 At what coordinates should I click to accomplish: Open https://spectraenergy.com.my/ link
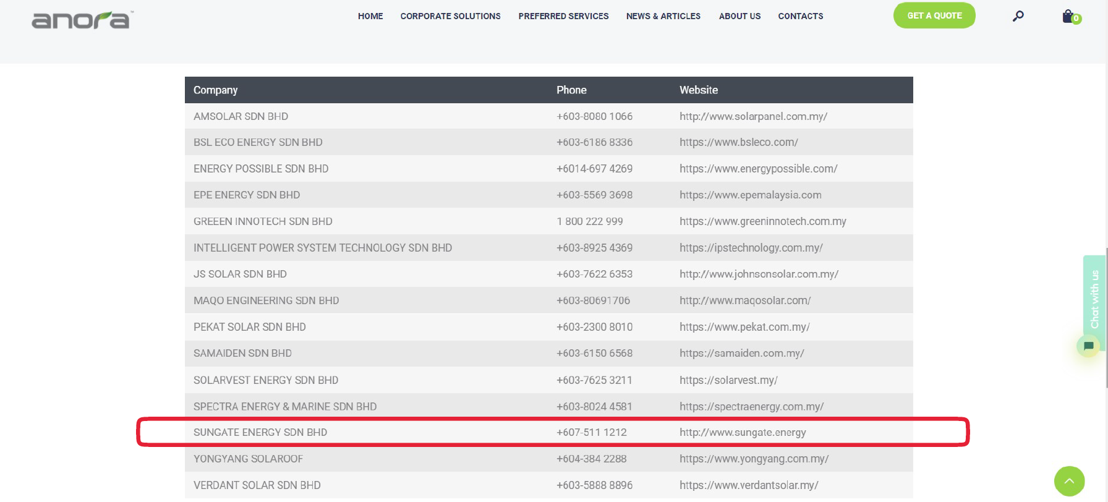click(751, 407)
